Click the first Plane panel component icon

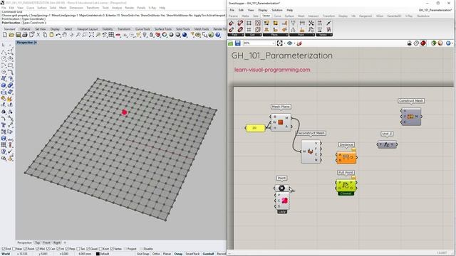click(x=266, y=23)
